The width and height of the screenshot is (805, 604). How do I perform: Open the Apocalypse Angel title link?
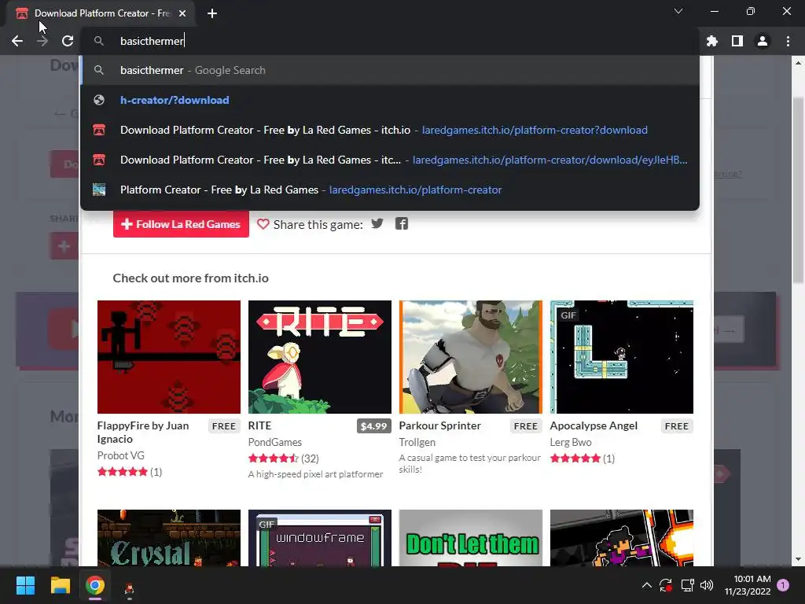coord(594,425)
